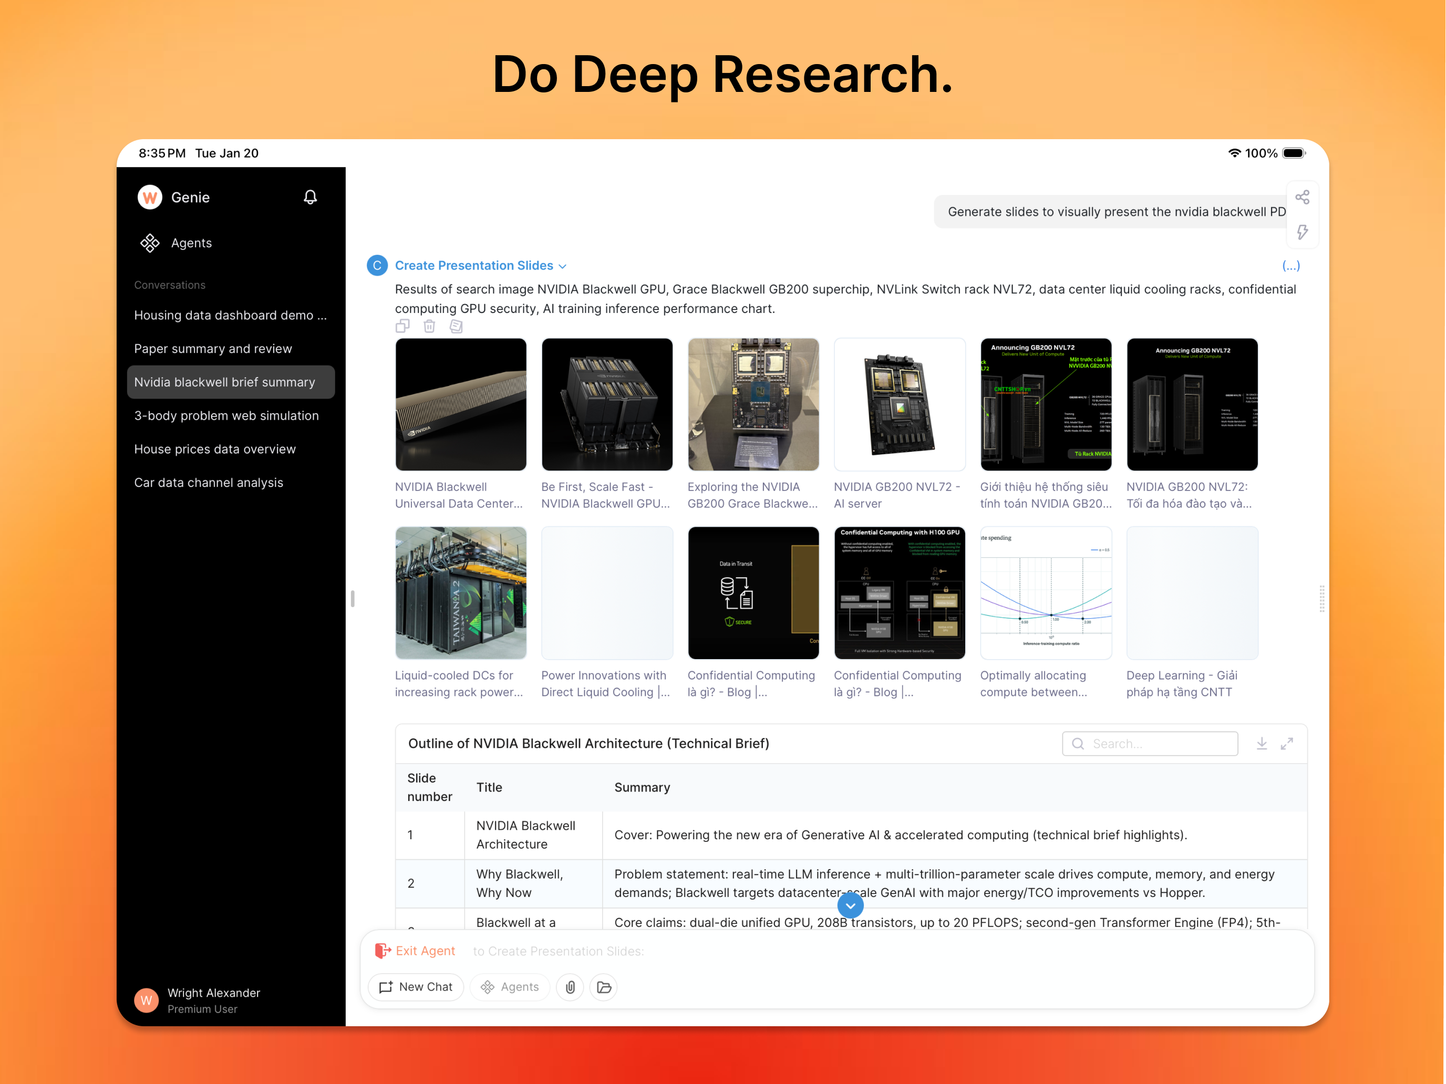Screen dimensions: 1446x1084
Task: Open the House prices data overview conversation
Action: pyautogui.click(x=231, y=449)
